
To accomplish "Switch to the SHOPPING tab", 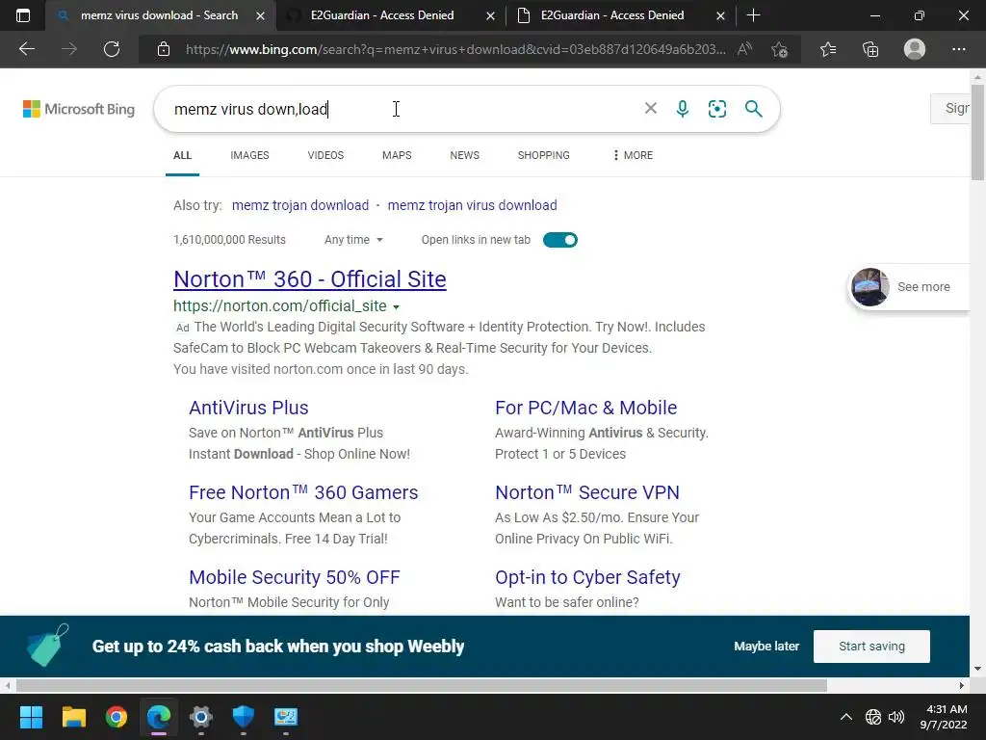I will point(544,155).
